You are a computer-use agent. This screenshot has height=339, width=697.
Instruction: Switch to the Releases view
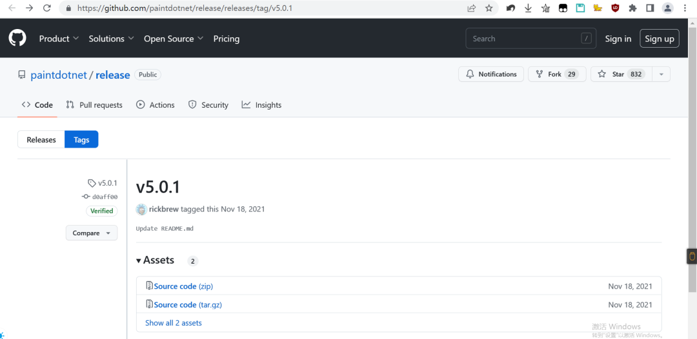point(41,139)
